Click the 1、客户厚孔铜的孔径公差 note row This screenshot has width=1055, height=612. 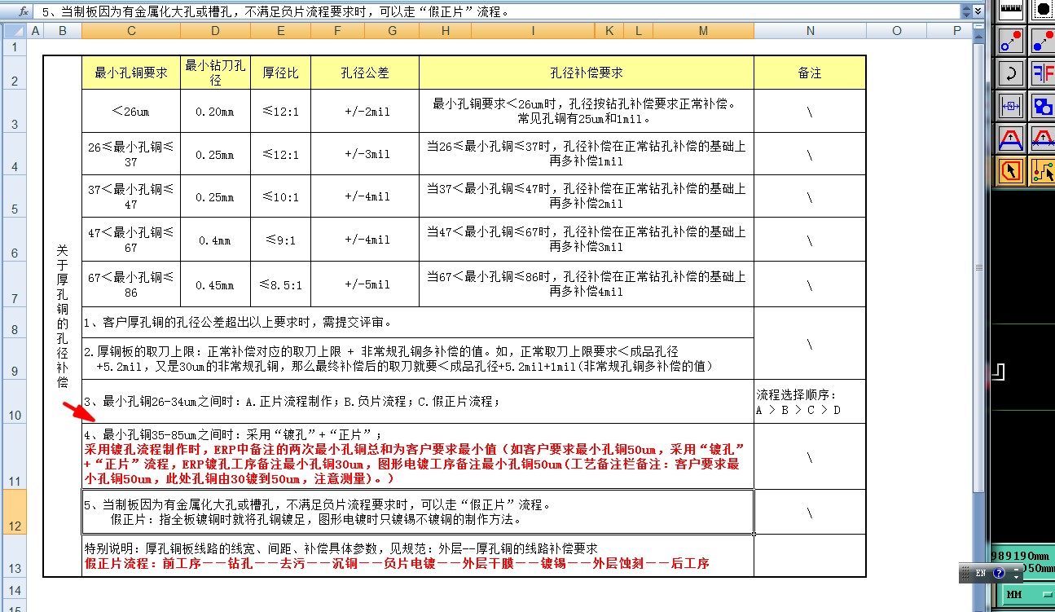pos(418,323)
